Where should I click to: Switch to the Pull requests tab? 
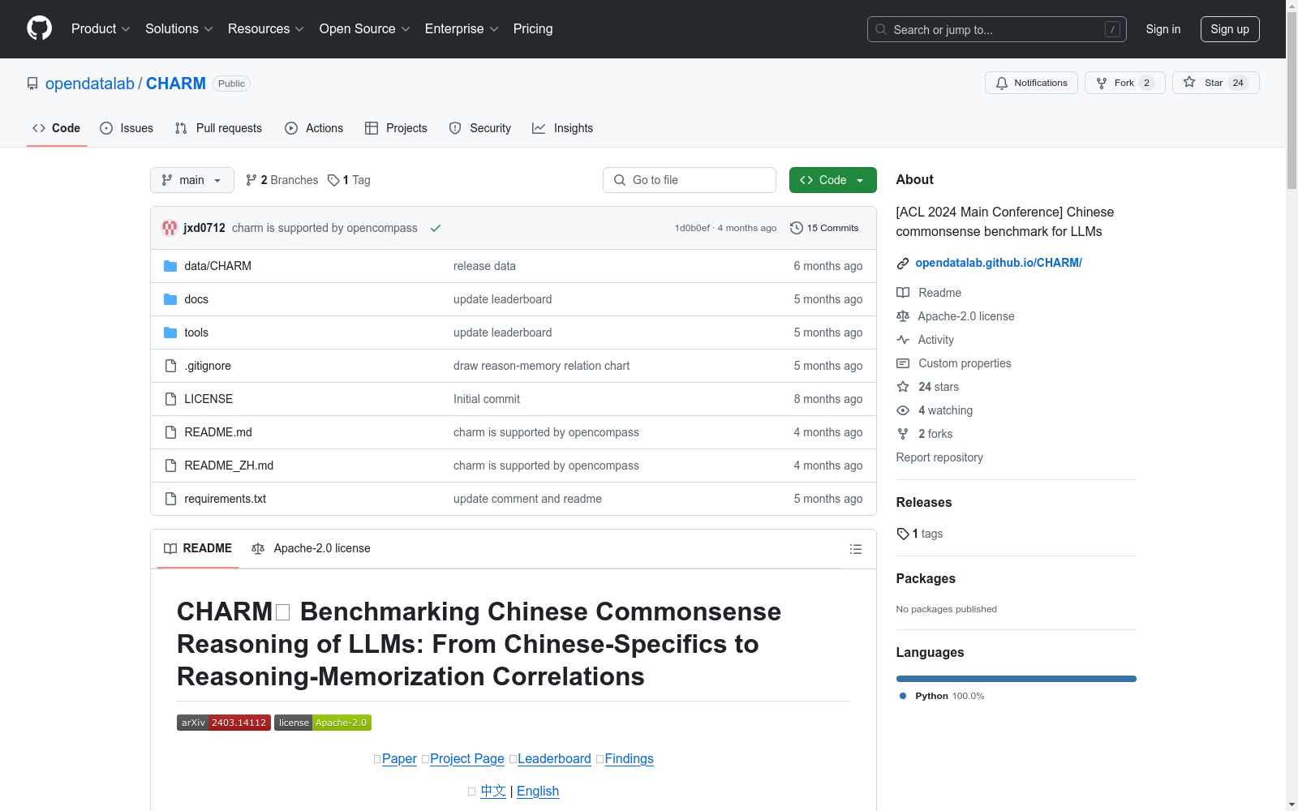(x=218, y=128)
